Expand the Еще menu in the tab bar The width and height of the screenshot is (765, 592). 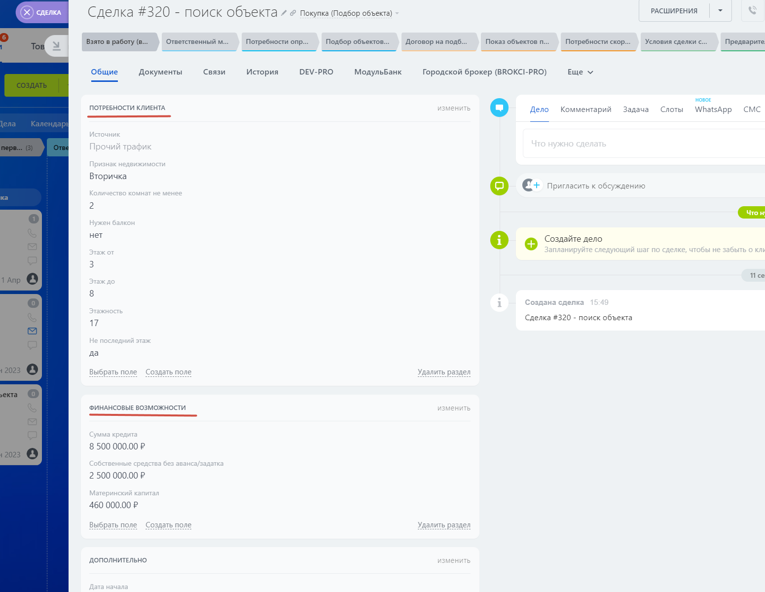pyautogui.click(x=581, y=72)
